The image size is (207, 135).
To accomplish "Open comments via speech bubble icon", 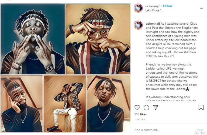I will pyautogui.click(x=146, y=107).
